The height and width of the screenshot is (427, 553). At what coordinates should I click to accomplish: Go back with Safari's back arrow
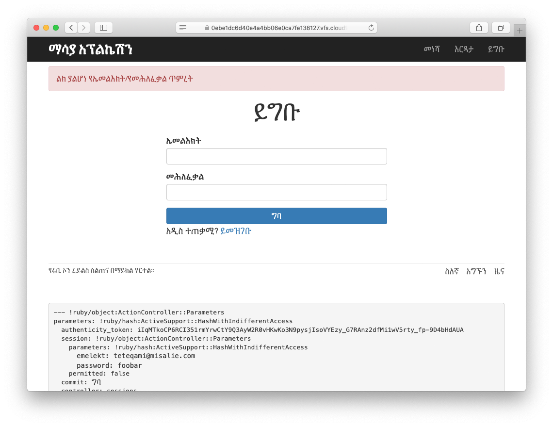coord(71,28)
